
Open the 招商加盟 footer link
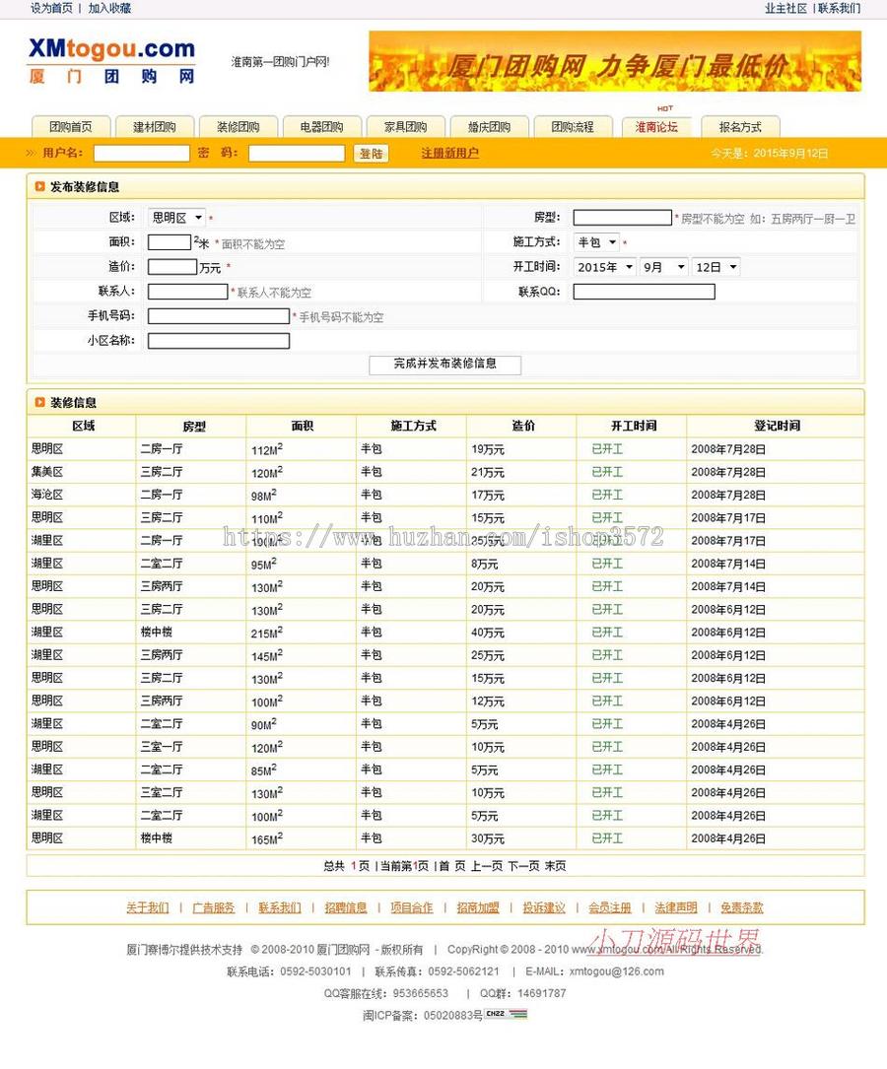click(478, 907)
